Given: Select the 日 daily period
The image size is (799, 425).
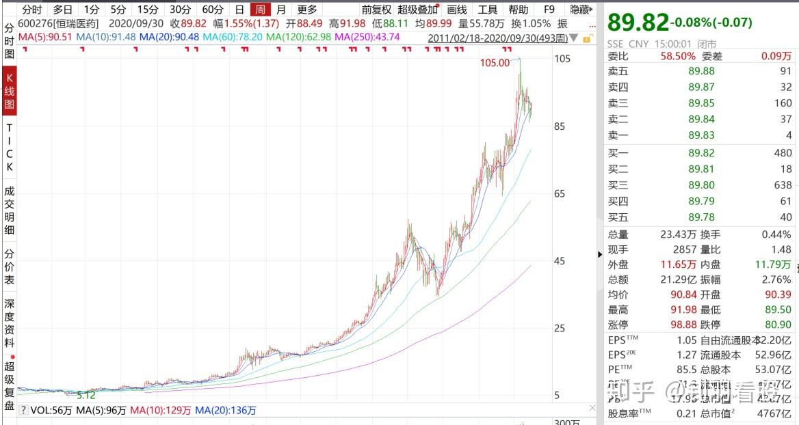Looking at the screenshot, I should [x=239, y=10].
